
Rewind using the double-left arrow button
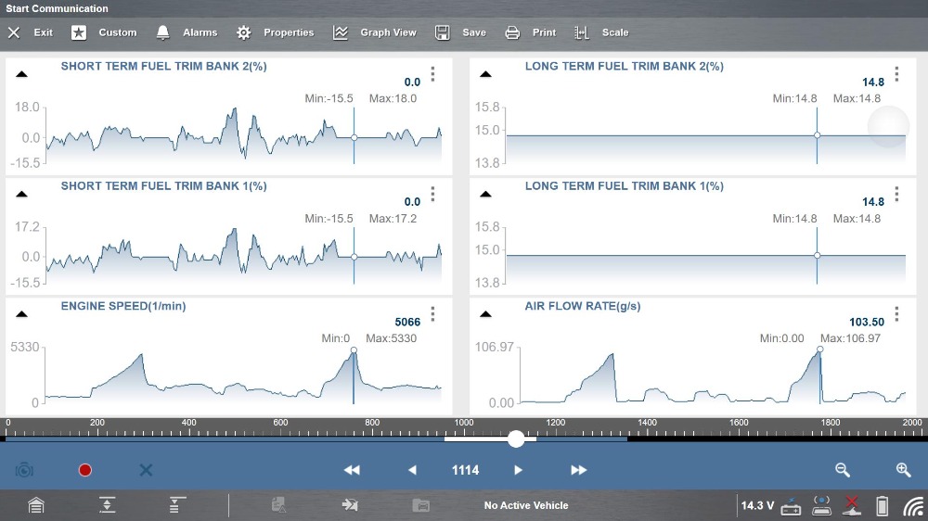click(x=352, y=470)
